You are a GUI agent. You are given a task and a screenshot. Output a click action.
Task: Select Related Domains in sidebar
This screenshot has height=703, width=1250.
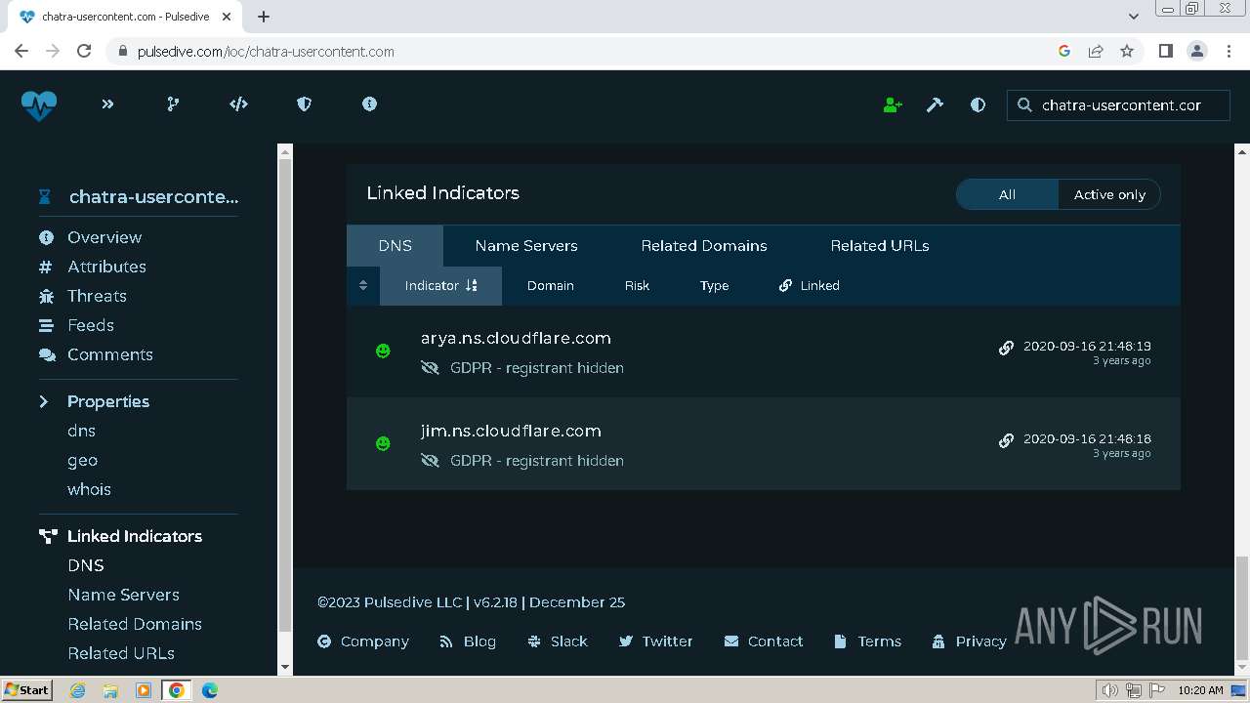click(x=135, y=624)
